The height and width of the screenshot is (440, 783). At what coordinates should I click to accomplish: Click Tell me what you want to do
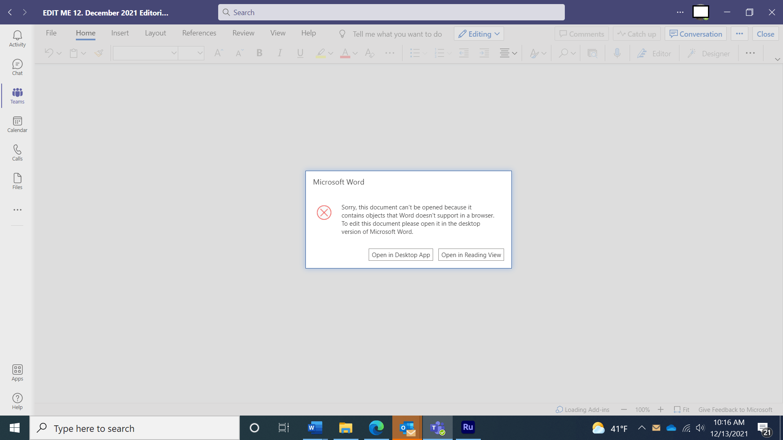point(397,34)
